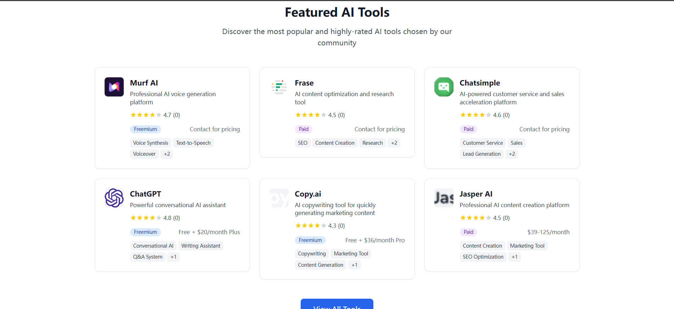Screen dimensions: 674x309
Task: Open the Jasper AI tool title
Action: pos(476,194)
